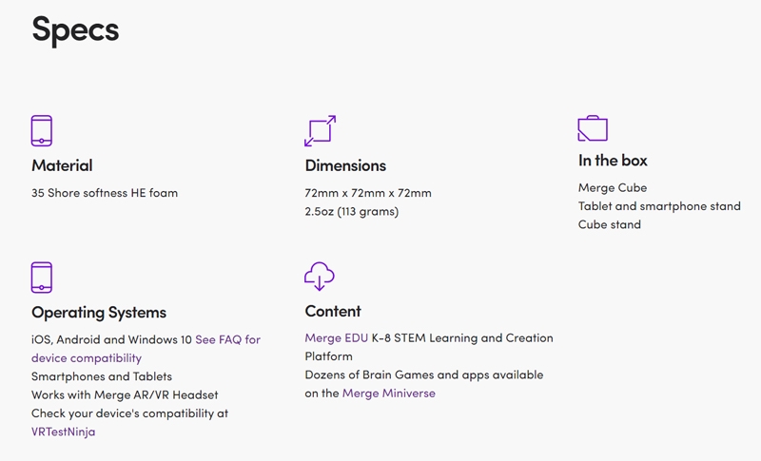Visit the VRTestNinja link
The height and width of the screenshot is (461, 761).
pos(63,432)
